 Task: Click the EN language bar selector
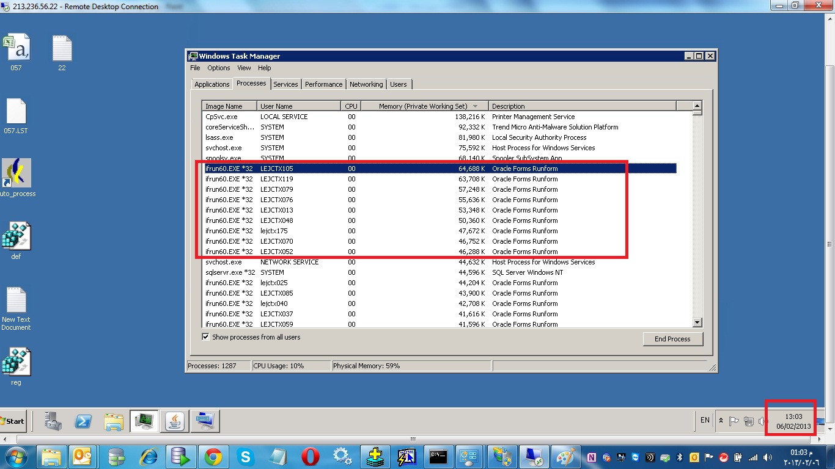[x=705, y=420]
